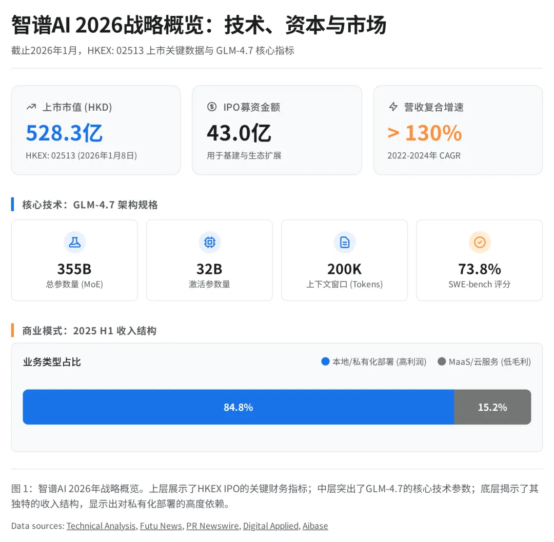This screenshot has height=542, width=554.
Task: Click the 核心技术：GLM-4.7 架构规格 heading
Action: click(x=90, y=205)
